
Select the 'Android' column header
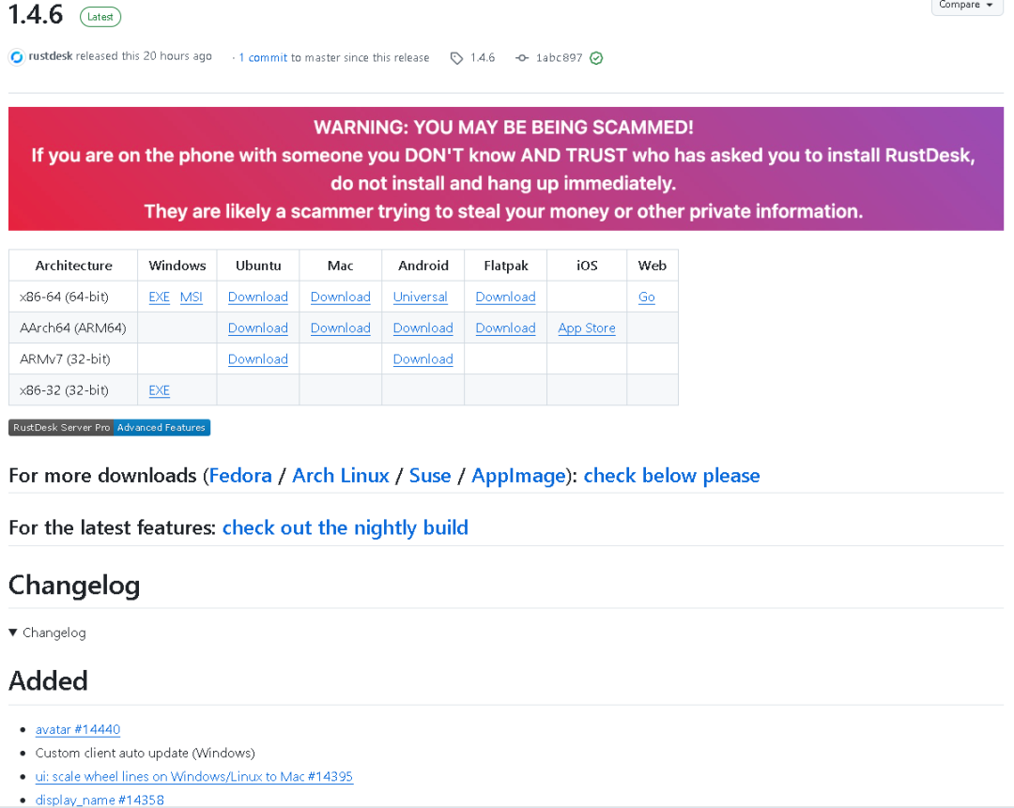click(x=422, y=266)
